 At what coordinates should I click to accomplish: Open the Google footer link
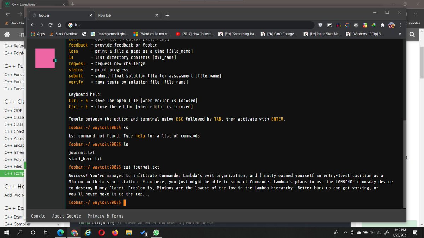(x=38, y=216)
